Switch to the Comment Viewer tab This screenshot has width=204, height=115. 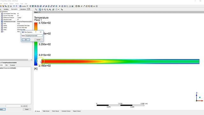click(x=66, y=111)
